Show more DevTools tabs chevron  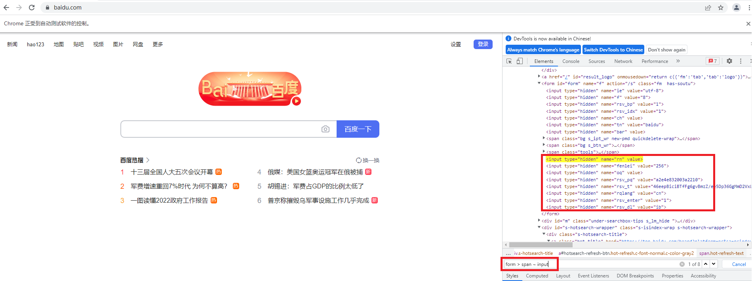point(678,61)
